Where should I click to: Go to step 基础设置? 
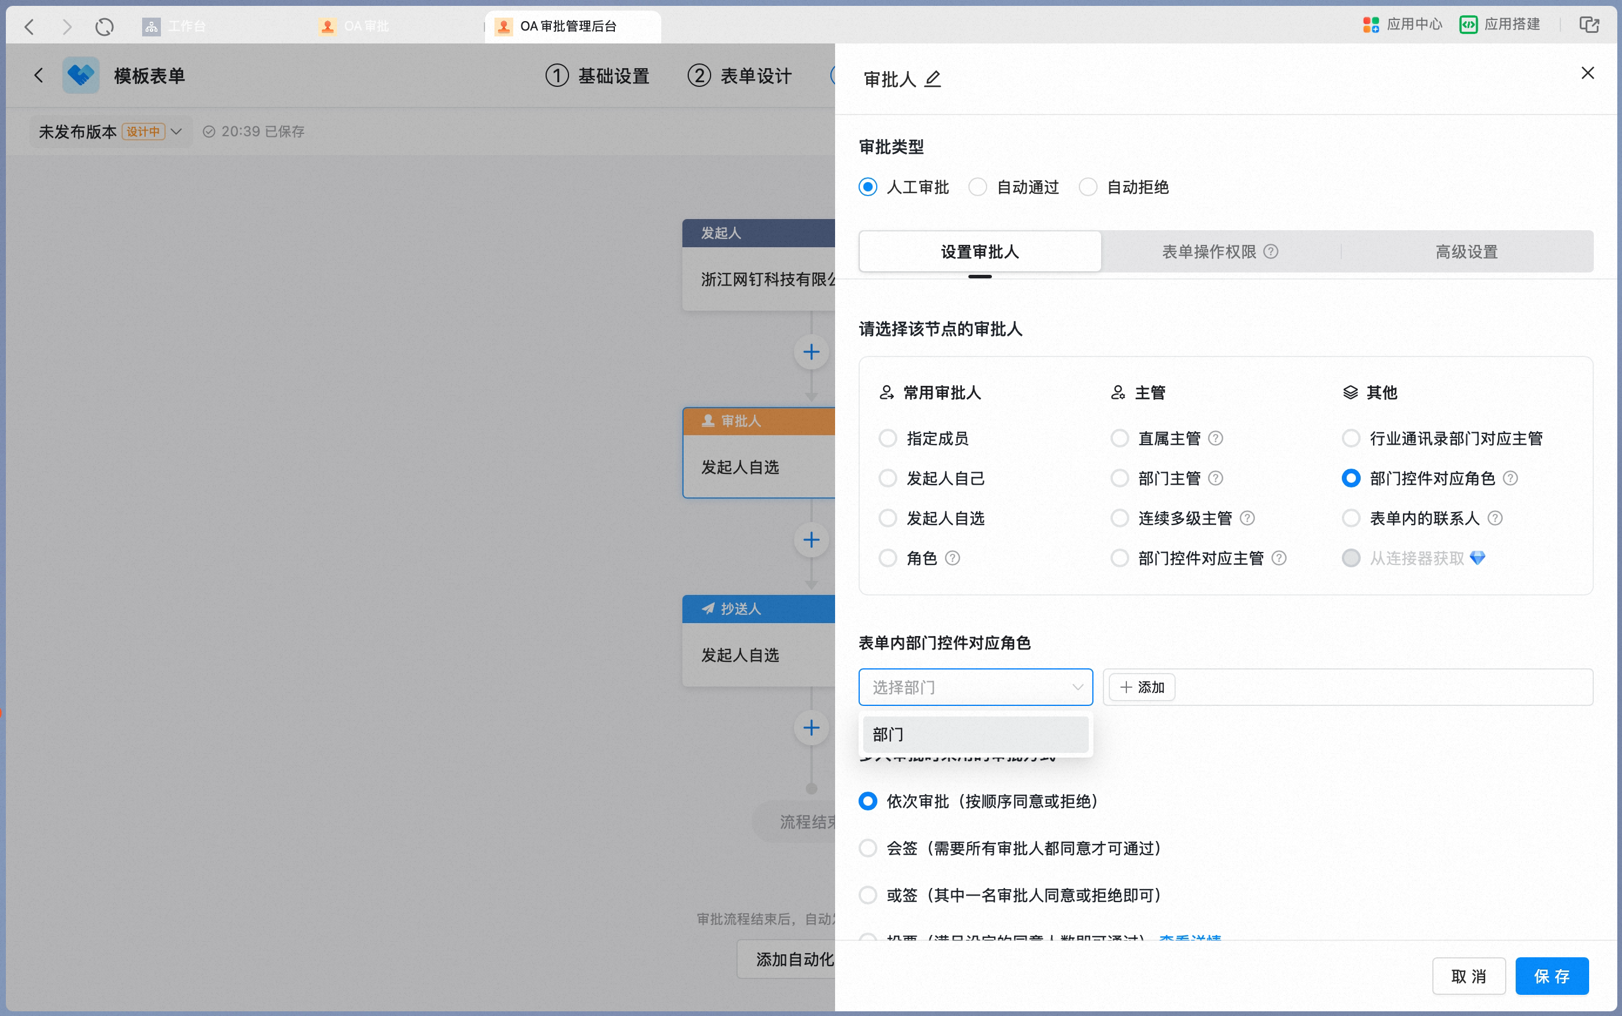click(x=597, y=75)
